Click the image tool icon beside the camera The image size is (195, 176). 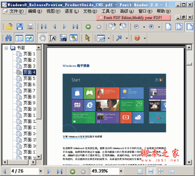(x=74, y=38)
